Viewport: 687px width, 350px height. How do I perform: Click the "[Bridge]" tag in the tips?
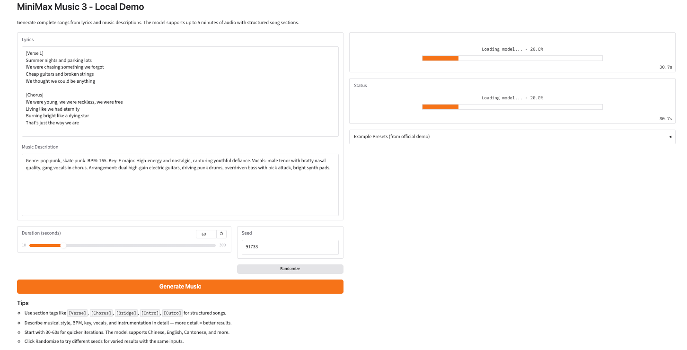[x=126, y=313]
